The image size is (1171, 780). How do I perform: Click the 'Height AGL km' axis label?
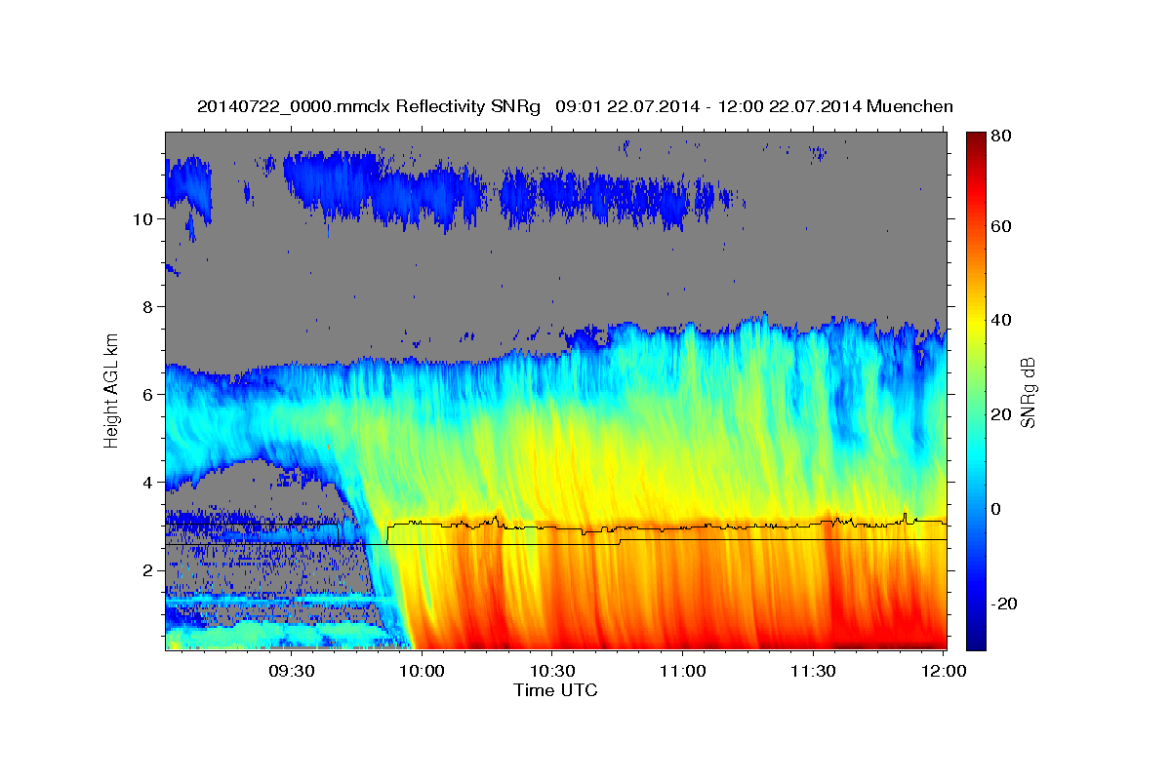coord(111,390)
